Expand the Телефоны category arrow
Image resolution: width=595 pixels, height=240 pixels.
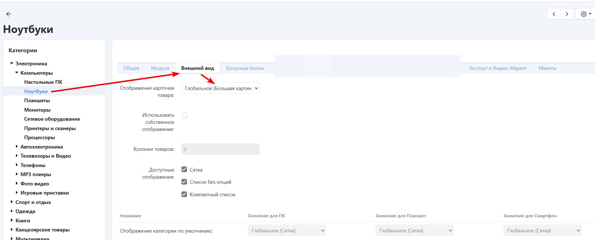coord(17,165)
